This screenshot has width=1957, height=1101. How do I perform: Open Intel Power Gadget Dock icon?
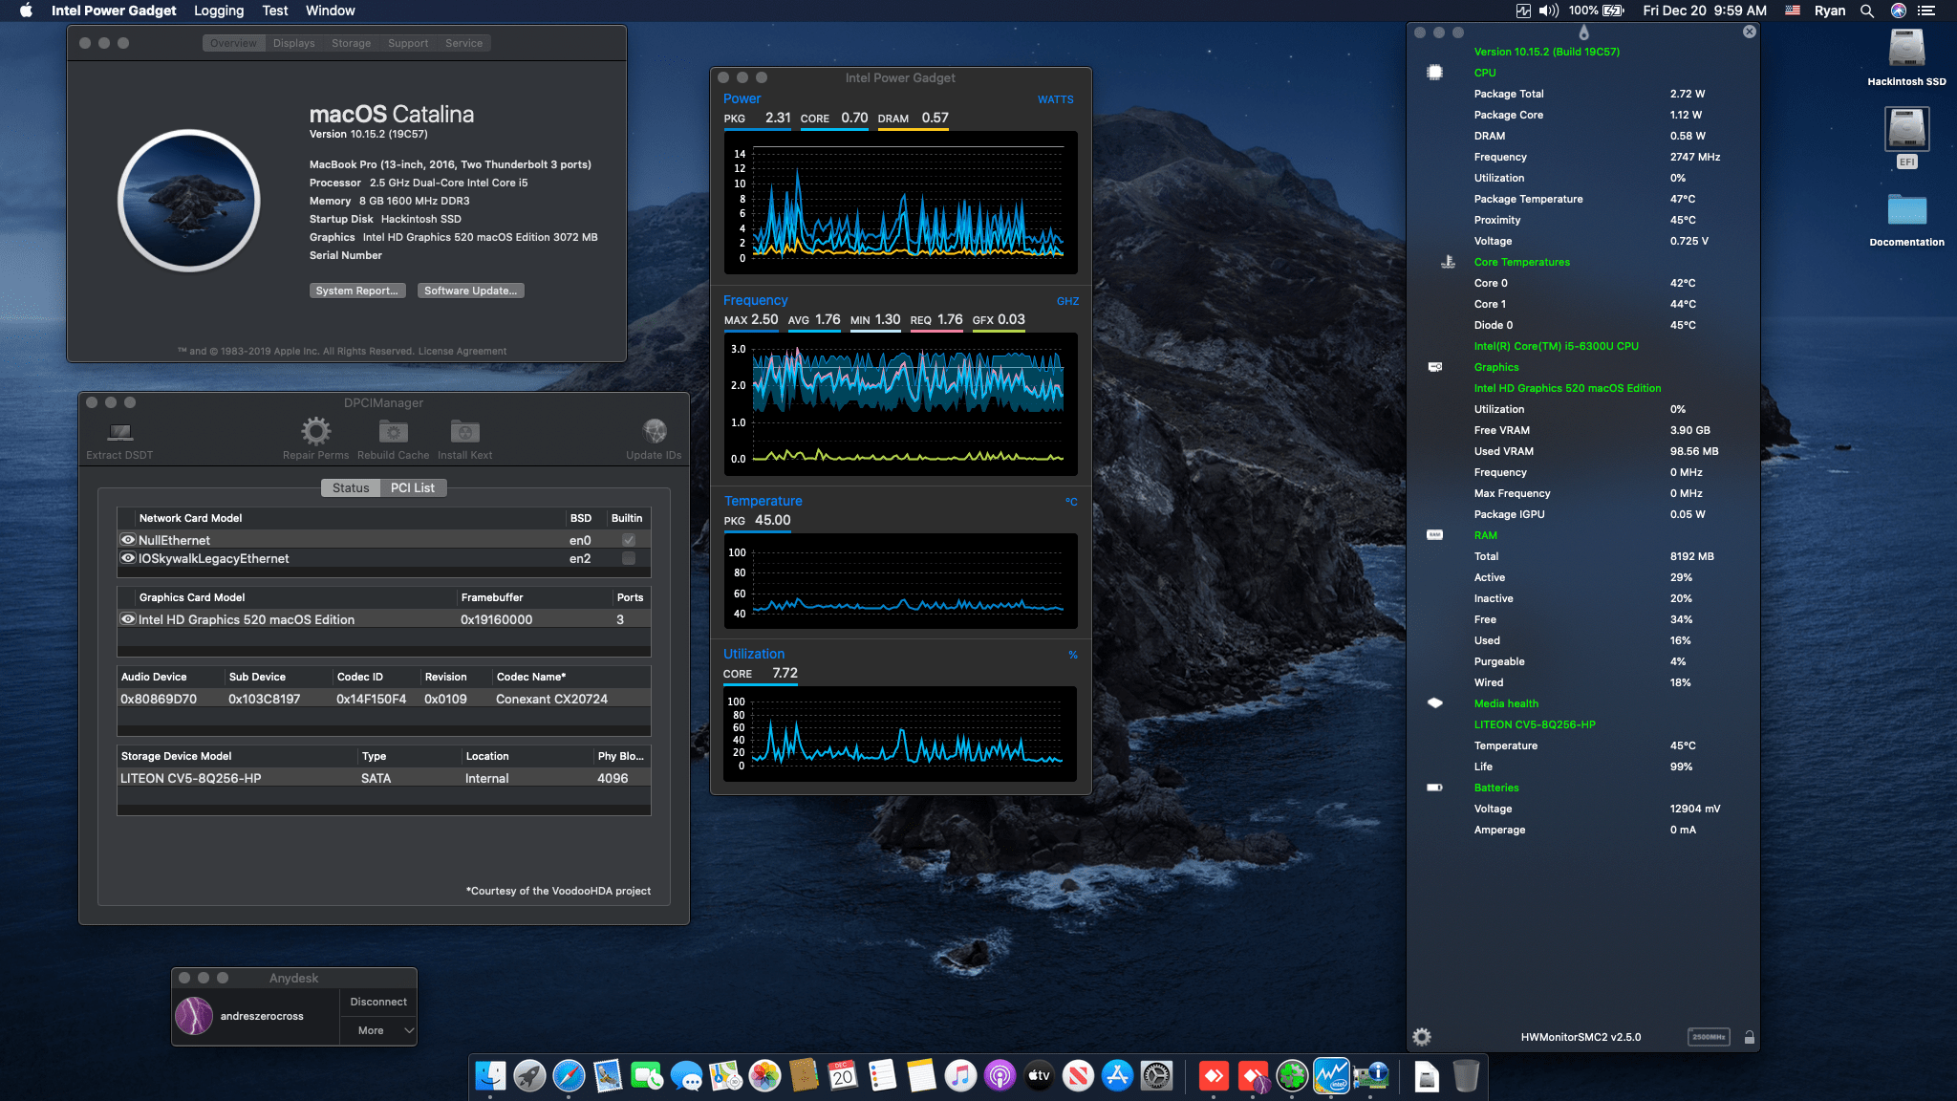coord(1331,1076)
